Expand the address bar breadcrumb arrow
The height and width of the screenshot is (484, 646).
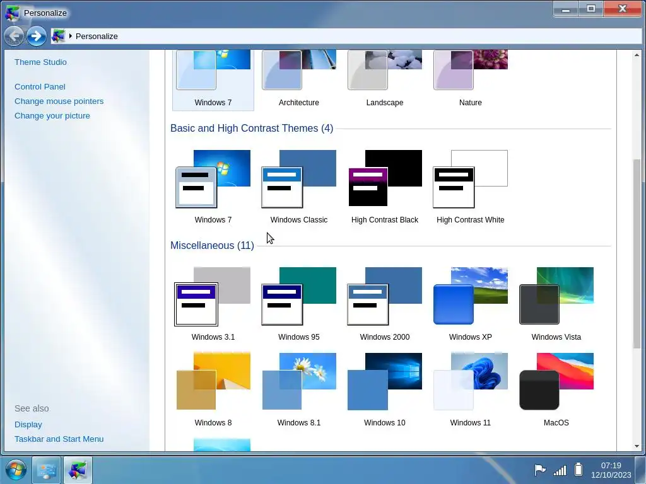71,36
